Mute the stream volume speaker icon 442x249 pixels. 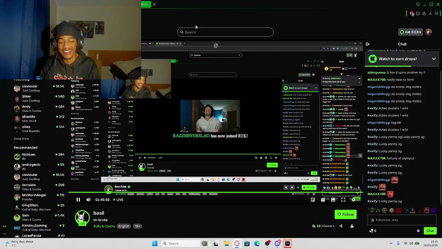[x=88, y=200]
